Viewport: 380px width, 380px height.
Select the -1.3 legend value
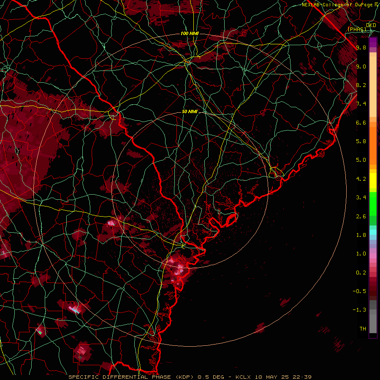(359, 310)
